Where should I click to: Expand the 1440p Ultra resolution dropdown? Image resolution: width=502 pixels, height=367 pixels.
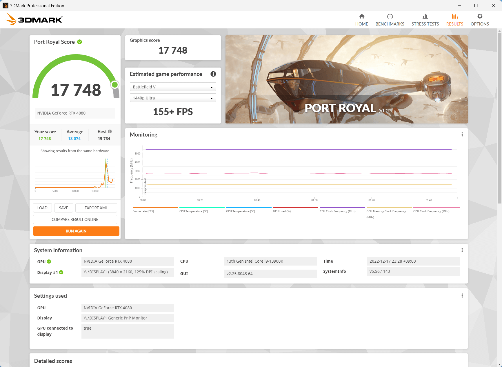(x=173, y=98)
